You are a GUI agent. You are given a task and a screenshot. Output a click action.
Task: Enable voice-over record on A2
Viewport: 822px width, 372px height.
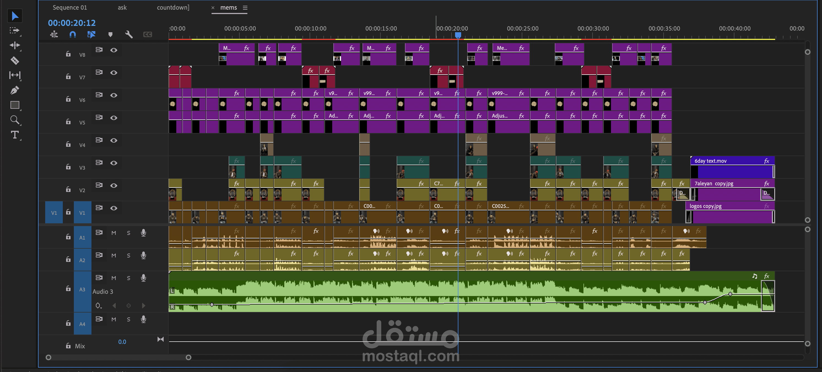tap(144, 256)
